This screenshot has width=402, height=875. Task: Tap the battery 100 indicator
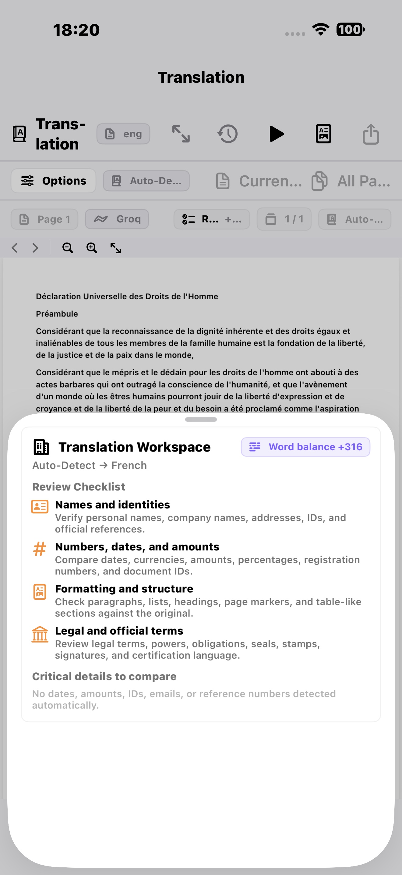(x=351, y=30)
